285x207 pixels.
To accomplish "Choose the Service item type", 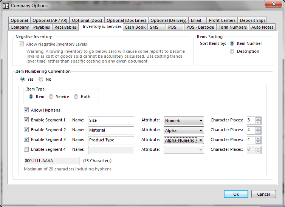I will 51,97.
